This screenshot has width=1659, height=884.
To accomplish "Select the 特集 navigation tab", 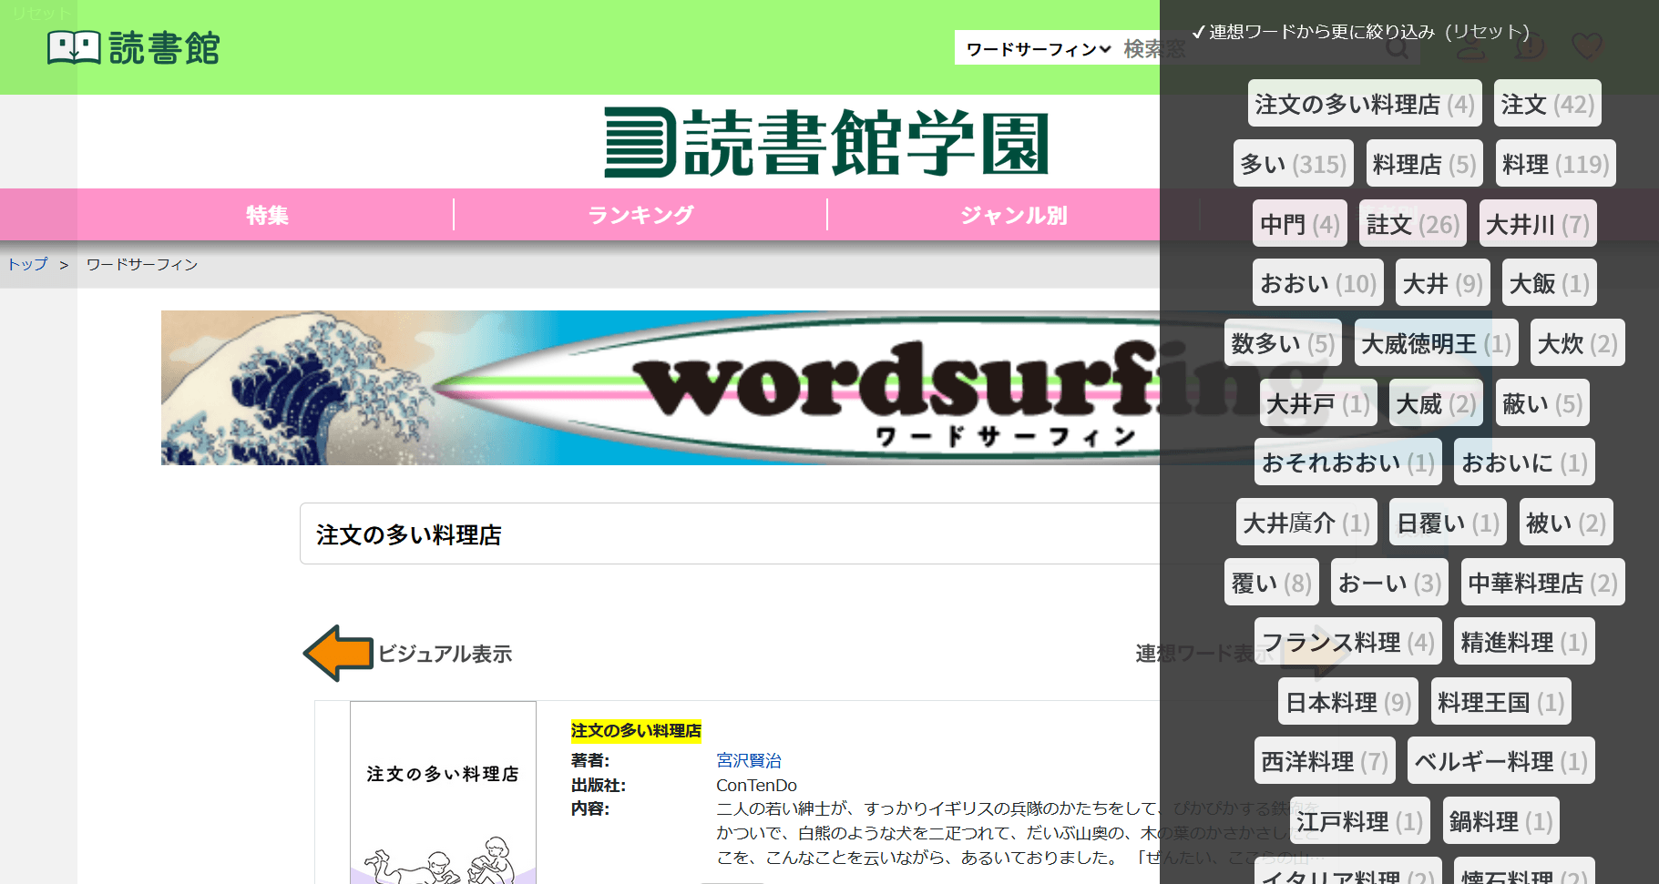I will tap(266, 215).
